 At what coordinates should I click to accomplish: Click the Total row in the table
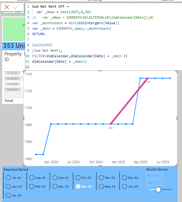tap(13, 101)
